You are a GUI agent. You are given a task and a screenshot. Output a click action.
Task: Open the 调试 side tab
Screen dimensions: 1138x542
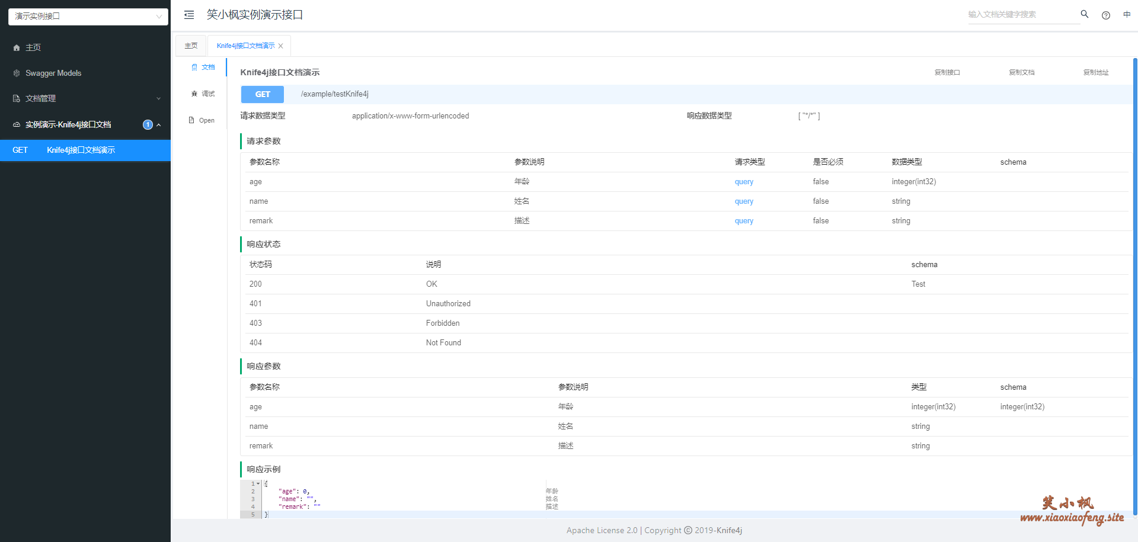pos(203,94)
